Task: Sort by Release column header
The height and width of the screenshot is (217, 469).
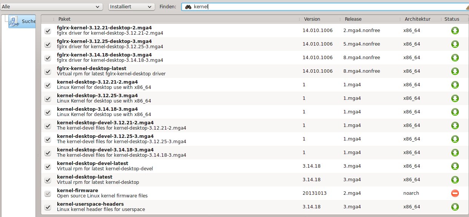Action: point(370,19)
